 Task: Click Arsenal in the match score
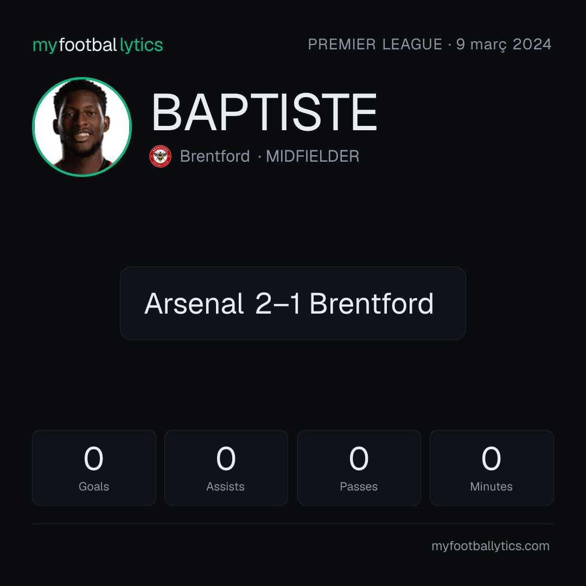click(194, 303)
